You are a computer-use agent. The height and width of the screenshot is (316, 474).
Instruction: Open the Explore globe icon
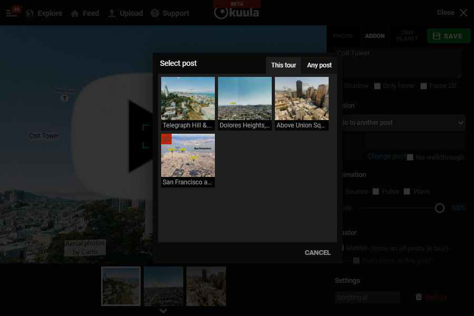click(29, 13)
